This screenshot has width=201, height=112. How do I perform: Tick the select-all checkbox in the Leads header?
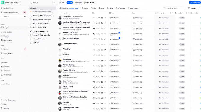coord(60,13)
